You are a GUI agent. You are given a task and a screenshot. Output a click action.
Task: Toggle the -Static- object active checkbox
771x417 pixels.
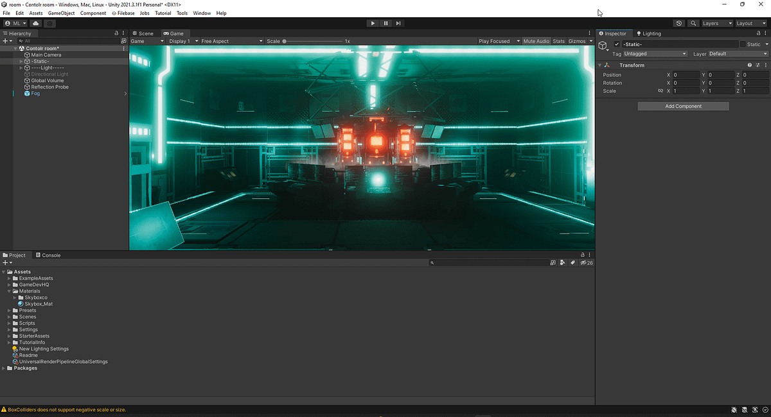click(617, 44)
